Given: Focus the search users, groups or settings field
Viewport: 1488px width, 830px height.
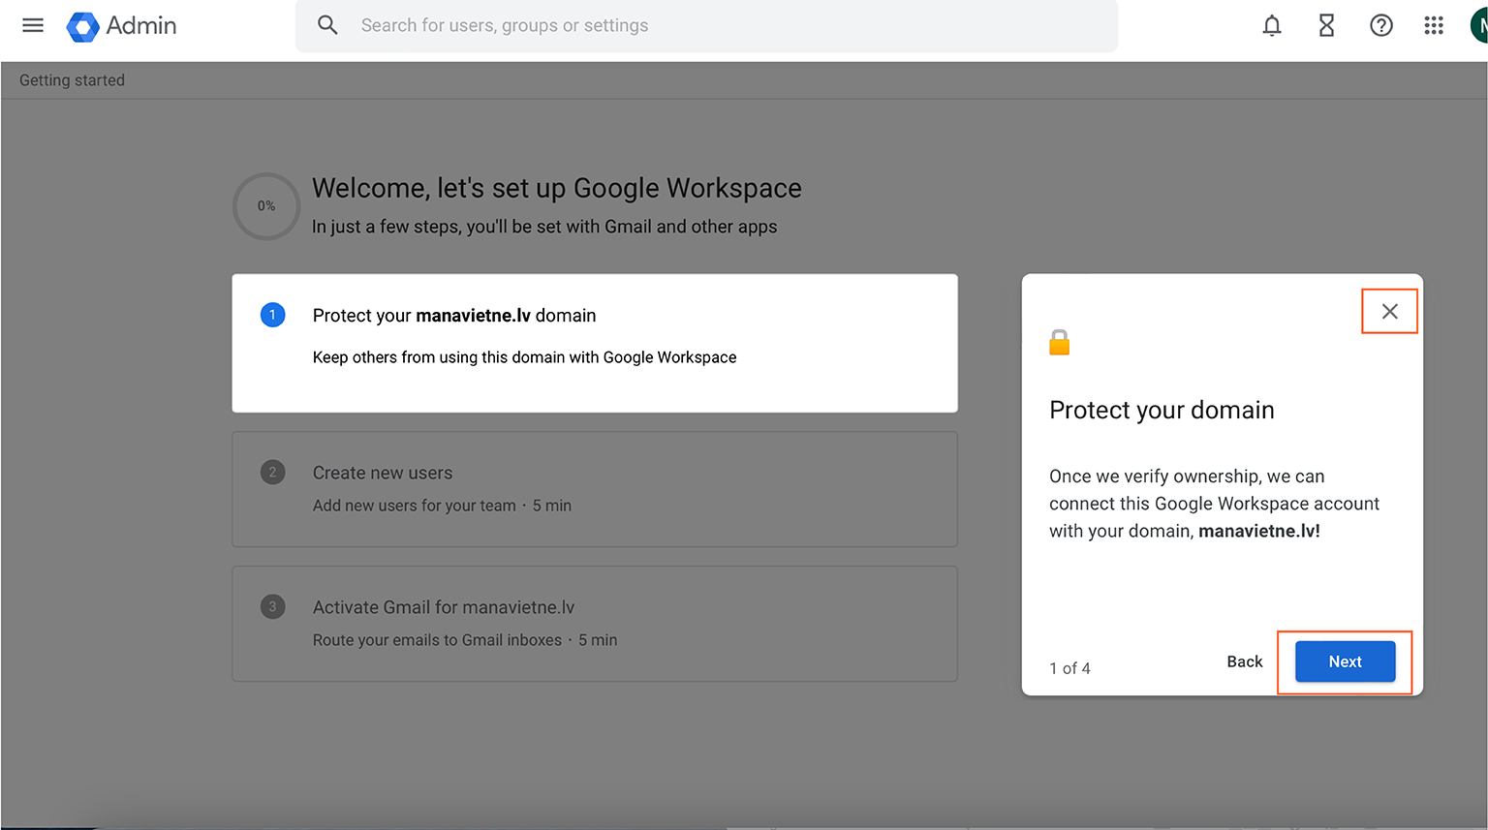Looking at the screenshot, I should tap(706, 25).
